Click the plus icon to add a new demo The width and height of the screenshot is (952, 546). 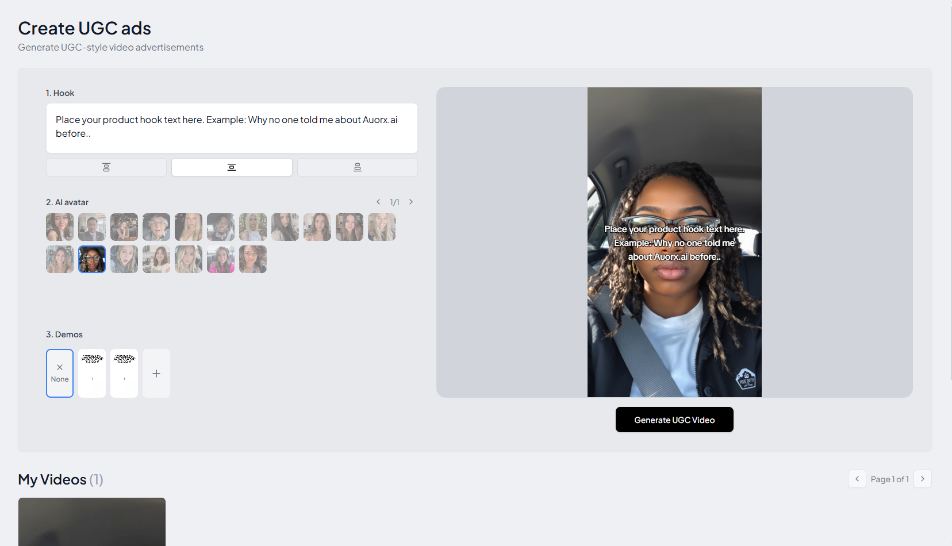tap(156, 373)
